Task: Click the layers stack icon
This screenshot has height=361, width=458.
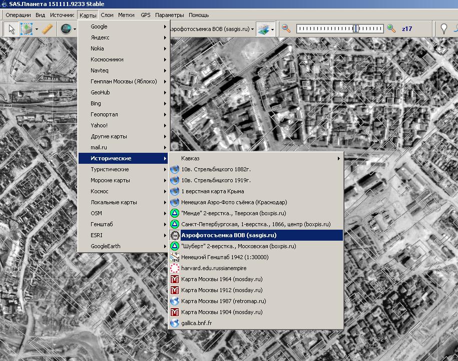Action: pos(264,29)
